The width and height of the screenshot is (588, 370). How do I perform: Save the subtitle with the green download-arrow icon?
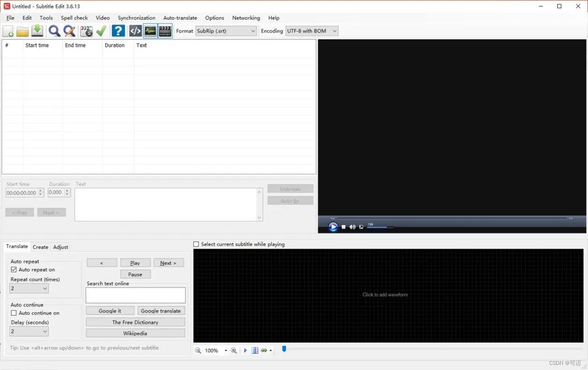point(37,31)
